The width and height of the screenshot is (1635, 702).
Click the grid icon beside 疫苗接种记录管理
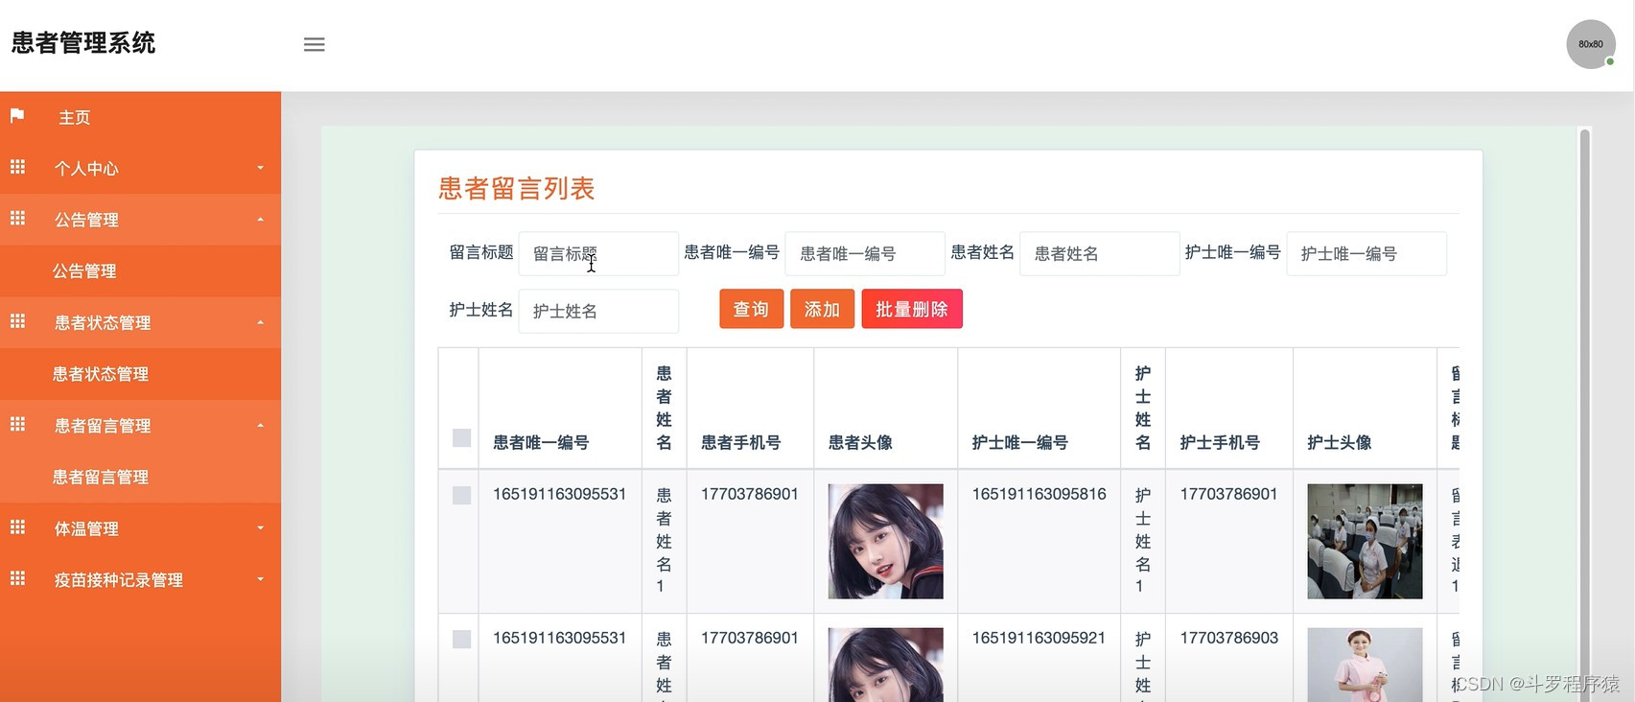[x=17, y=578]
